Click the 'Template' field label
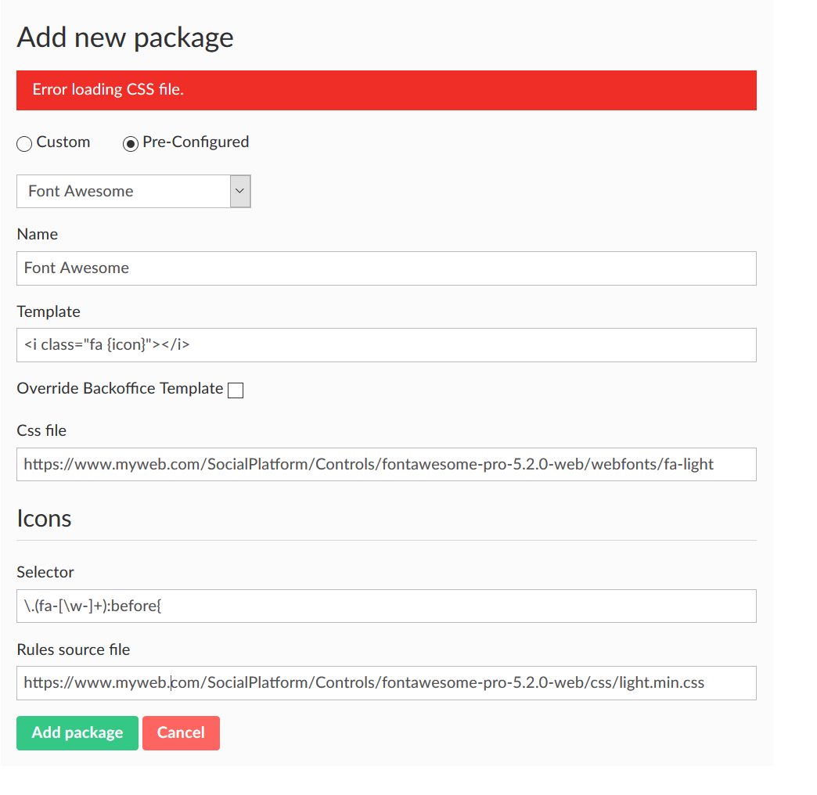Viewport: 817px width, 795px height. pyautogui.click(x=49, y=312)
